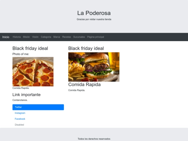Open the Recetas nav link
188x141 pixels.
click(66, 37)
